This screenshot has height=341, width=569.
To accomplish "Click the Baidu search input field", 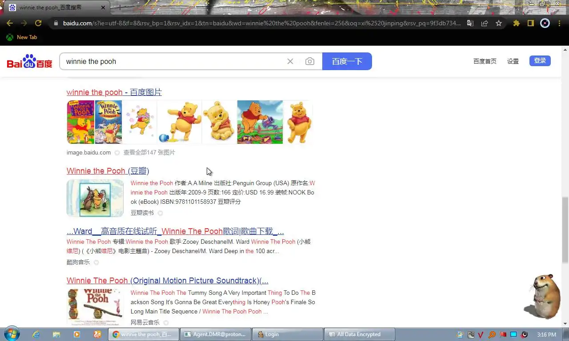I will pos(173,61).
